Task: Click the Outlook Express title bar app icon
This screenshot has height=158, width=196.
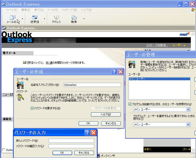Action: [x=3, y=4]
